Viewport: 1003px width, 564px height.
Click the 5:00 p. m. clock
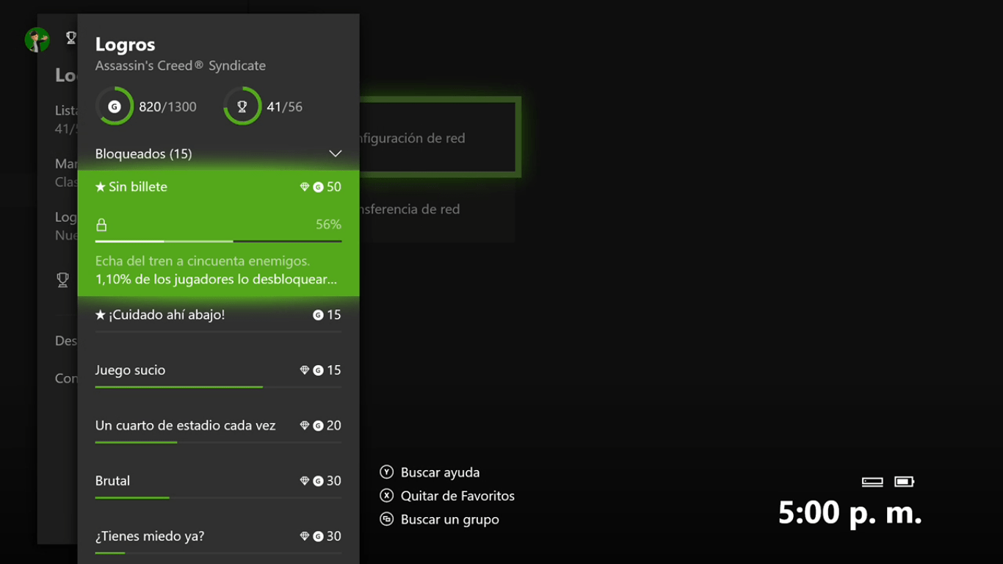pos(850,513)
